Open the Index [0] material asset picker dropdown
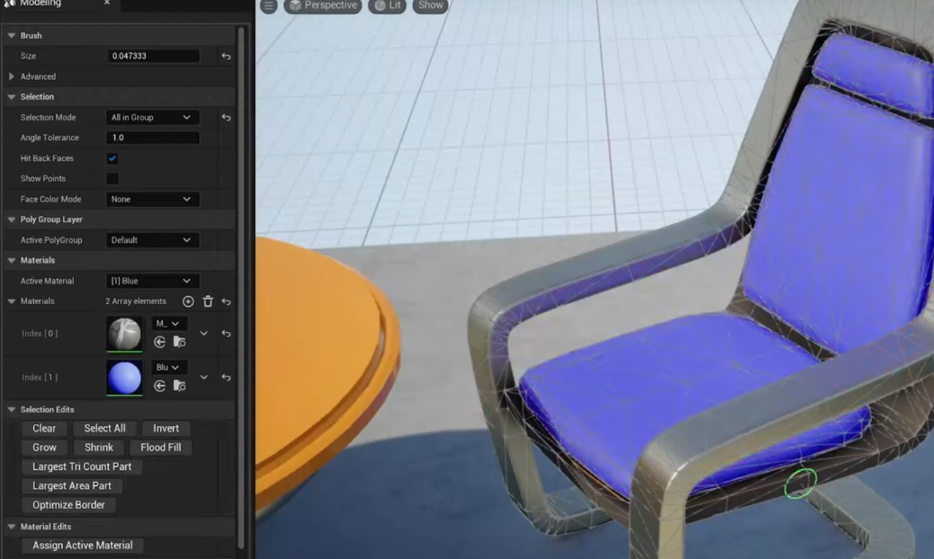934x559 pixels. tap(169, 324)
